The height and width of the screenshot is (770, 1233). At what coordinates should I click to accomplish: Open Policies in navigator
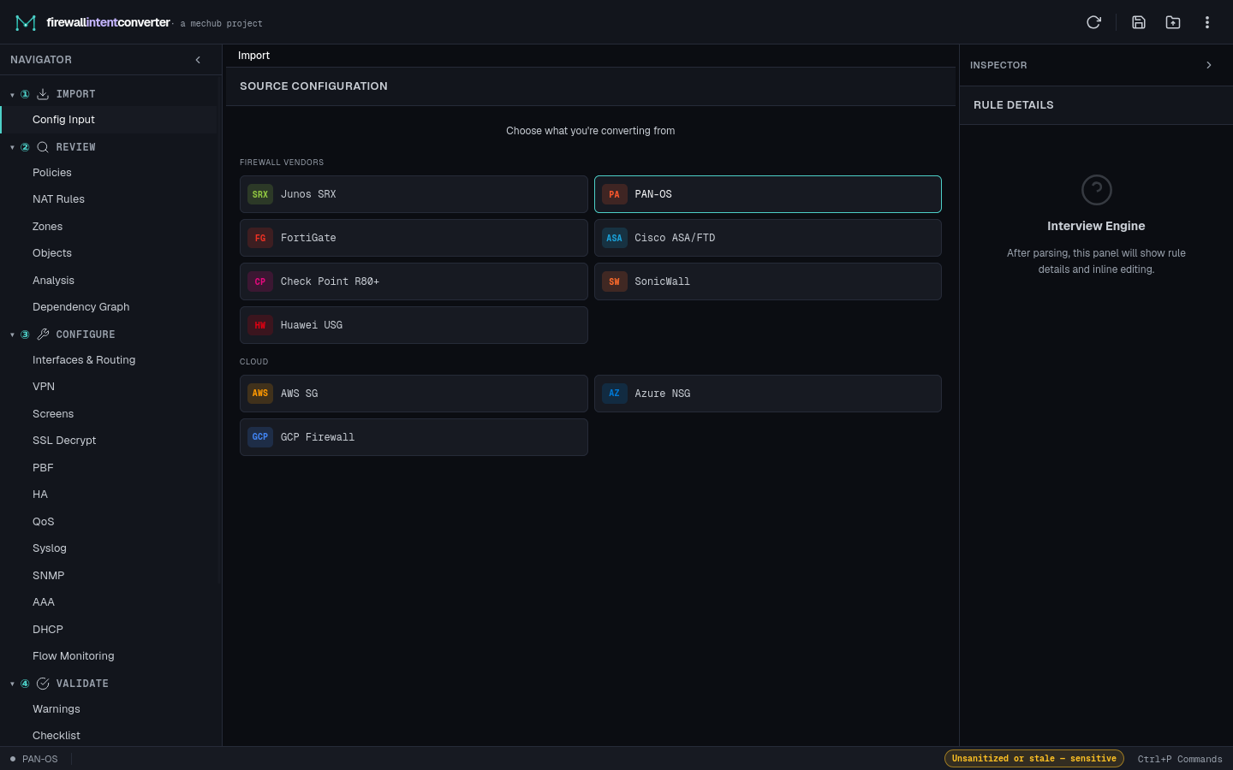[111, 173]
